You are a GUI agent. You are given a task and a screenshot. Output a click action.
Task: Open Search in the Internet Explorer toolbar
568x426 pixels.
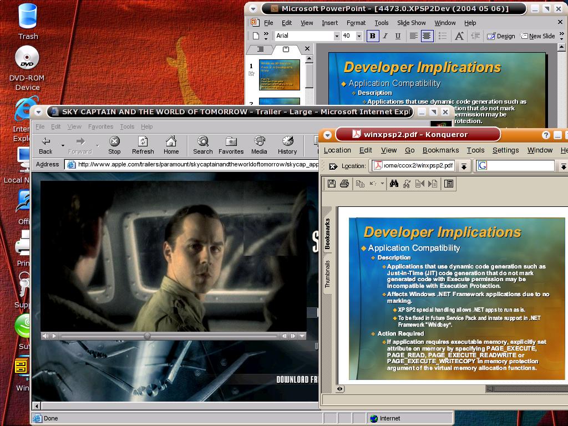tap(203, 146)
